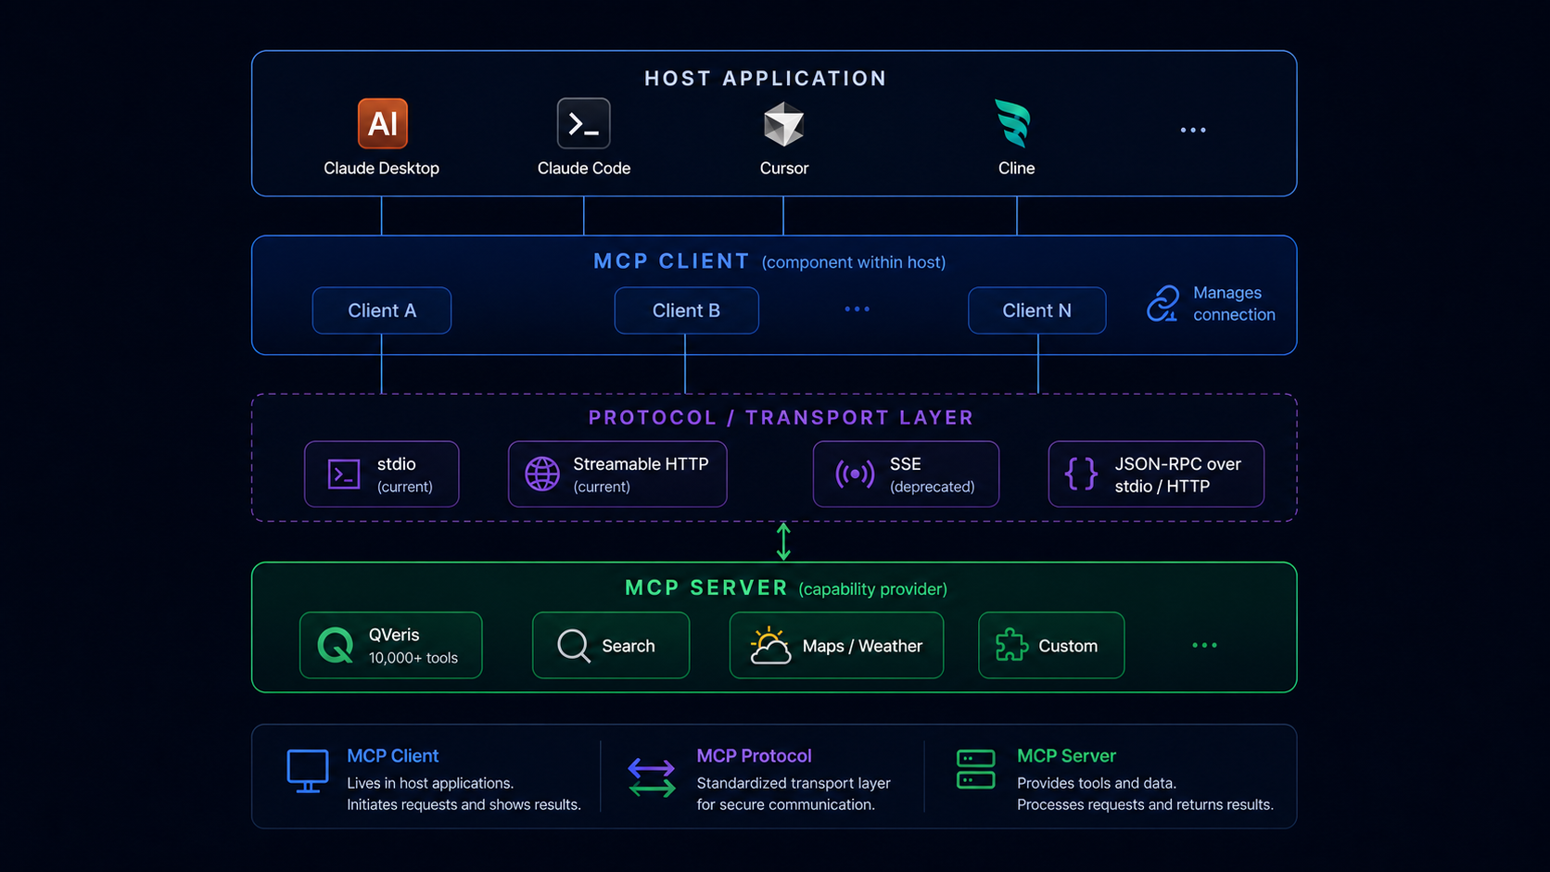Click the PROTOCOL / TRANSPORT LAYER heading
This screenshot has height=872, width=1550.
click(x=781, y=418)
